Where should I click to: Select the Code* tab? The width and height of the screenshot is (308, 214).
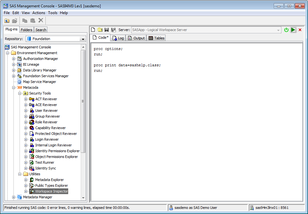click(101, 37)
